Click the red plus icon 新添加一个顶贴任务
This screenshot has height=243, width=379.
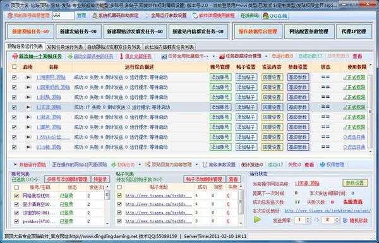coord(15,56)
